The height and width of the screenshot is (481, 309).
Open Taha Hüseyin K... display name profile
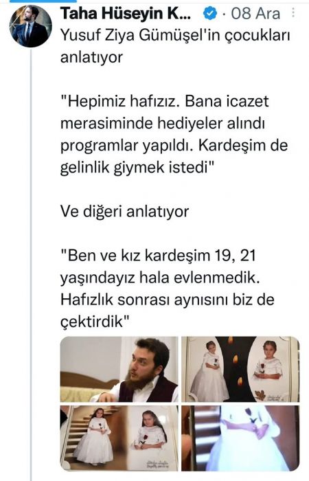126,14
